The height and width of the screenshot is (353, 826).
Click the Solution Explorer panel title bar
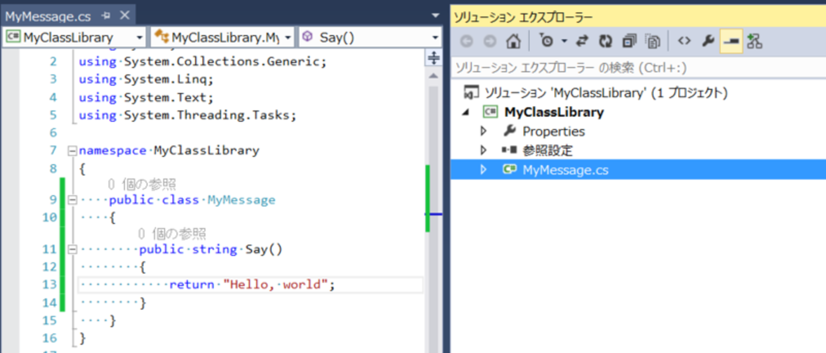(x=639, y=17)
